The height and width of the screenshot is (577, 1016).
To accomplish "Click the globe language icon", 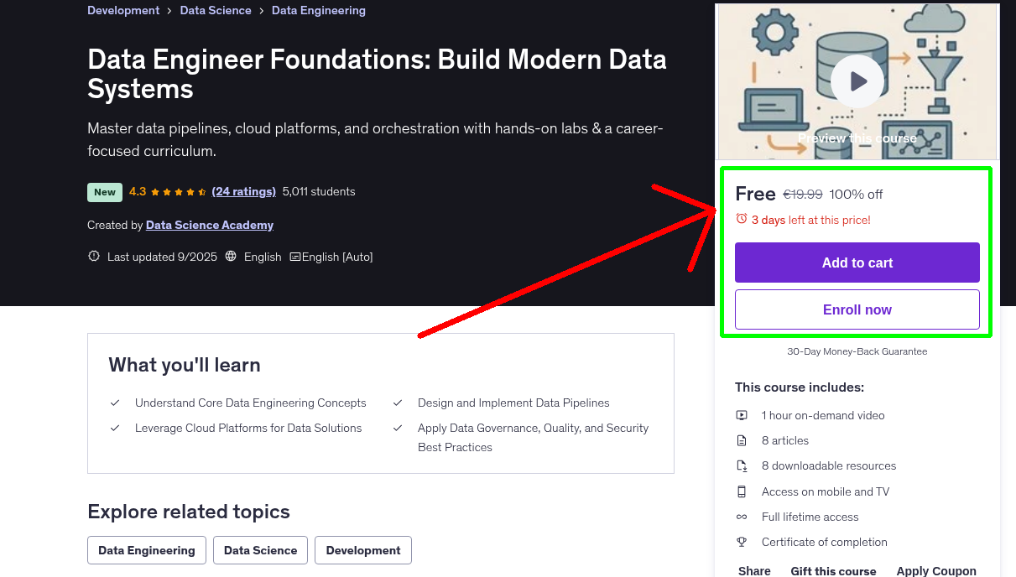I will (x=232, y=257).
